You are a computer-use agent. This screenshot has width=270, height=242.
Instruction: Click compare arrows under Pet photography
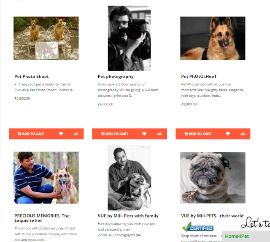159,134
